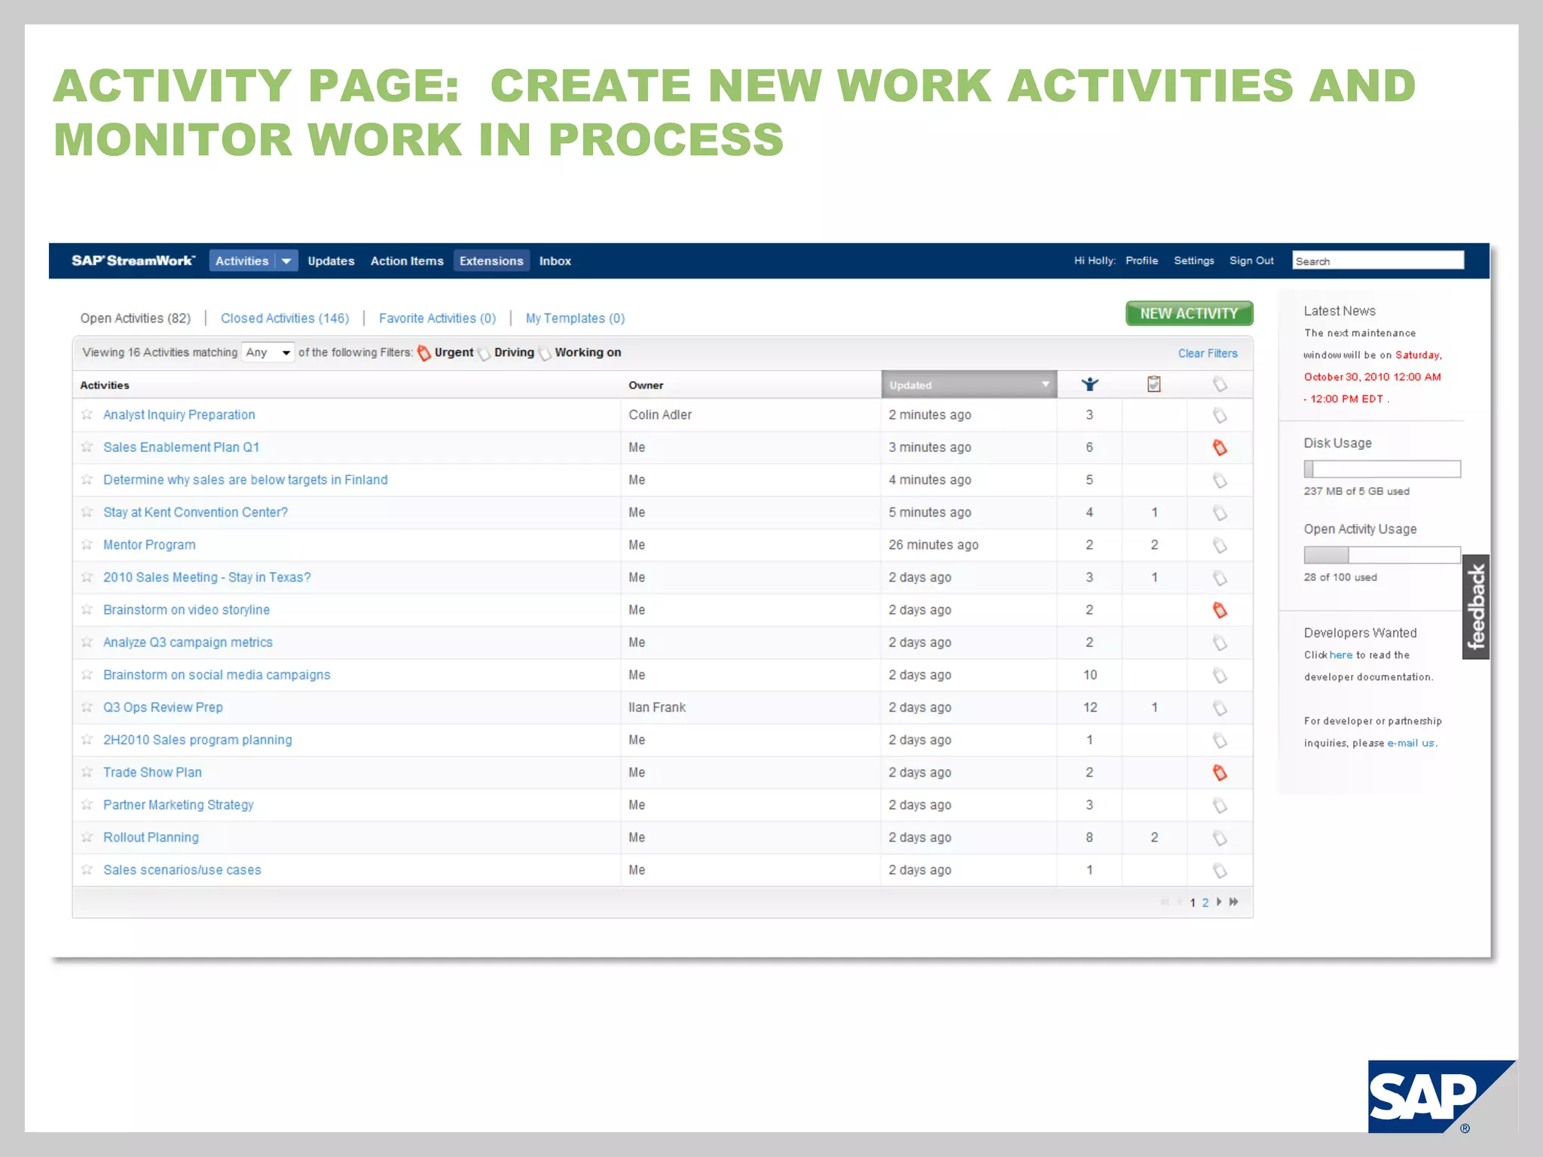Go to next page arrow in pagination
This screenshot has width=1543, height=1157.
1219,902
